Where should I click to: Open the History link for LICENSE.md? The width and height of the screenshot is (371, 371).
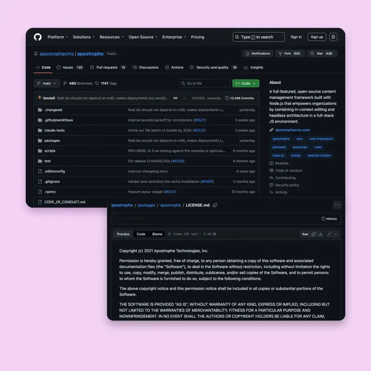tap(329, 219)
